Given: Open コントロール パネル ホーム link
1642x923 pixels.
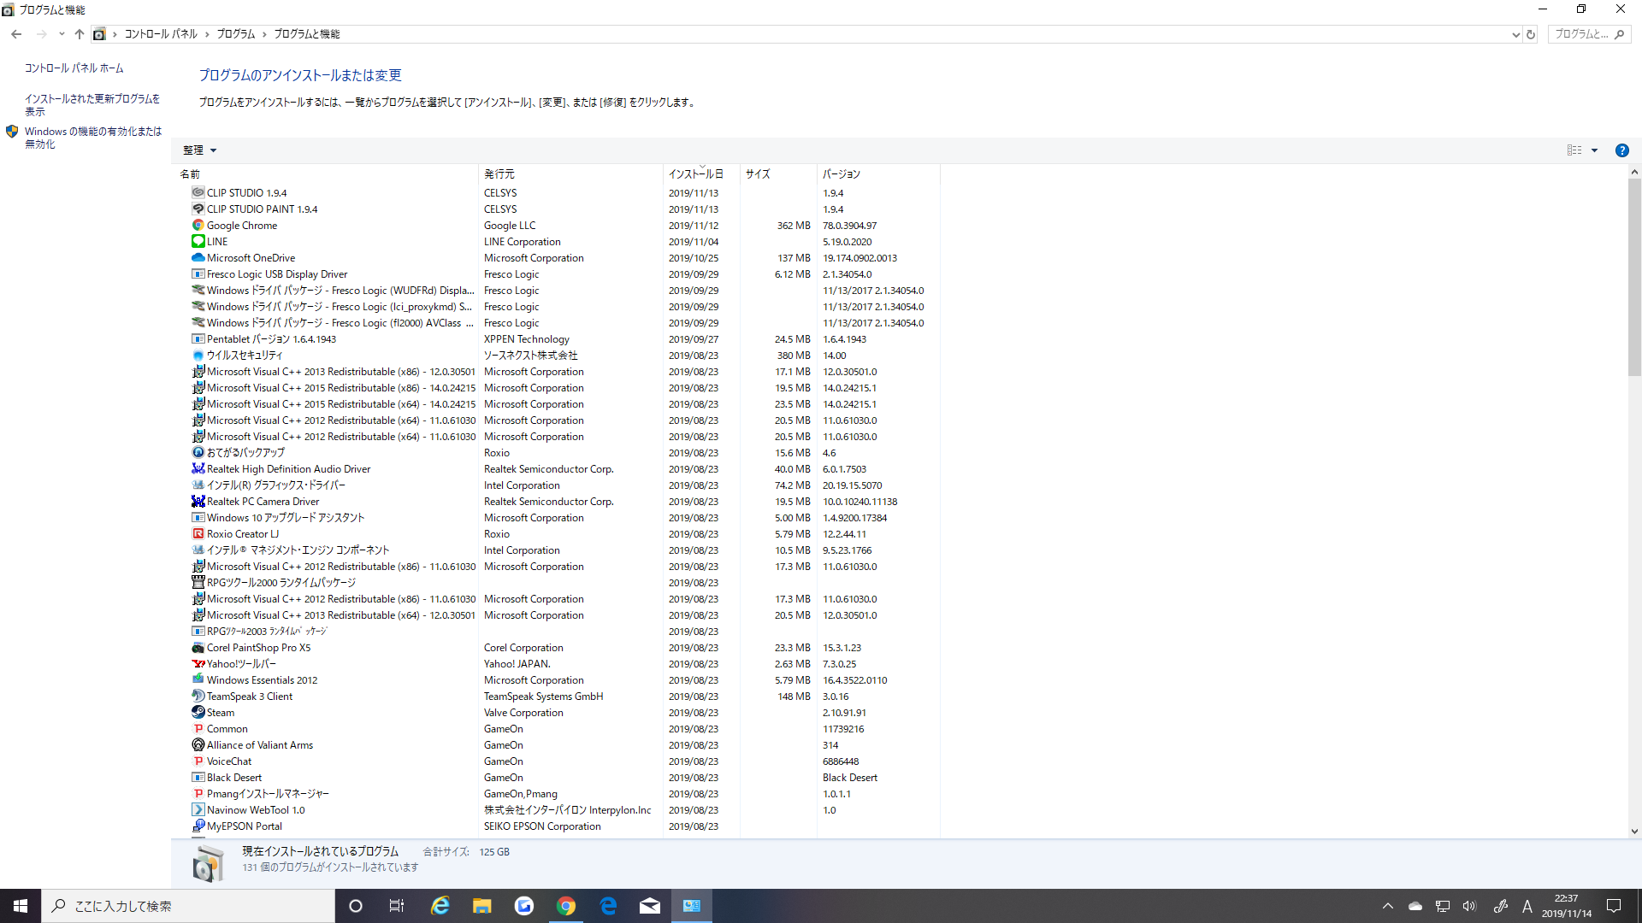Looking at the screenshot, I should [74, 68].
